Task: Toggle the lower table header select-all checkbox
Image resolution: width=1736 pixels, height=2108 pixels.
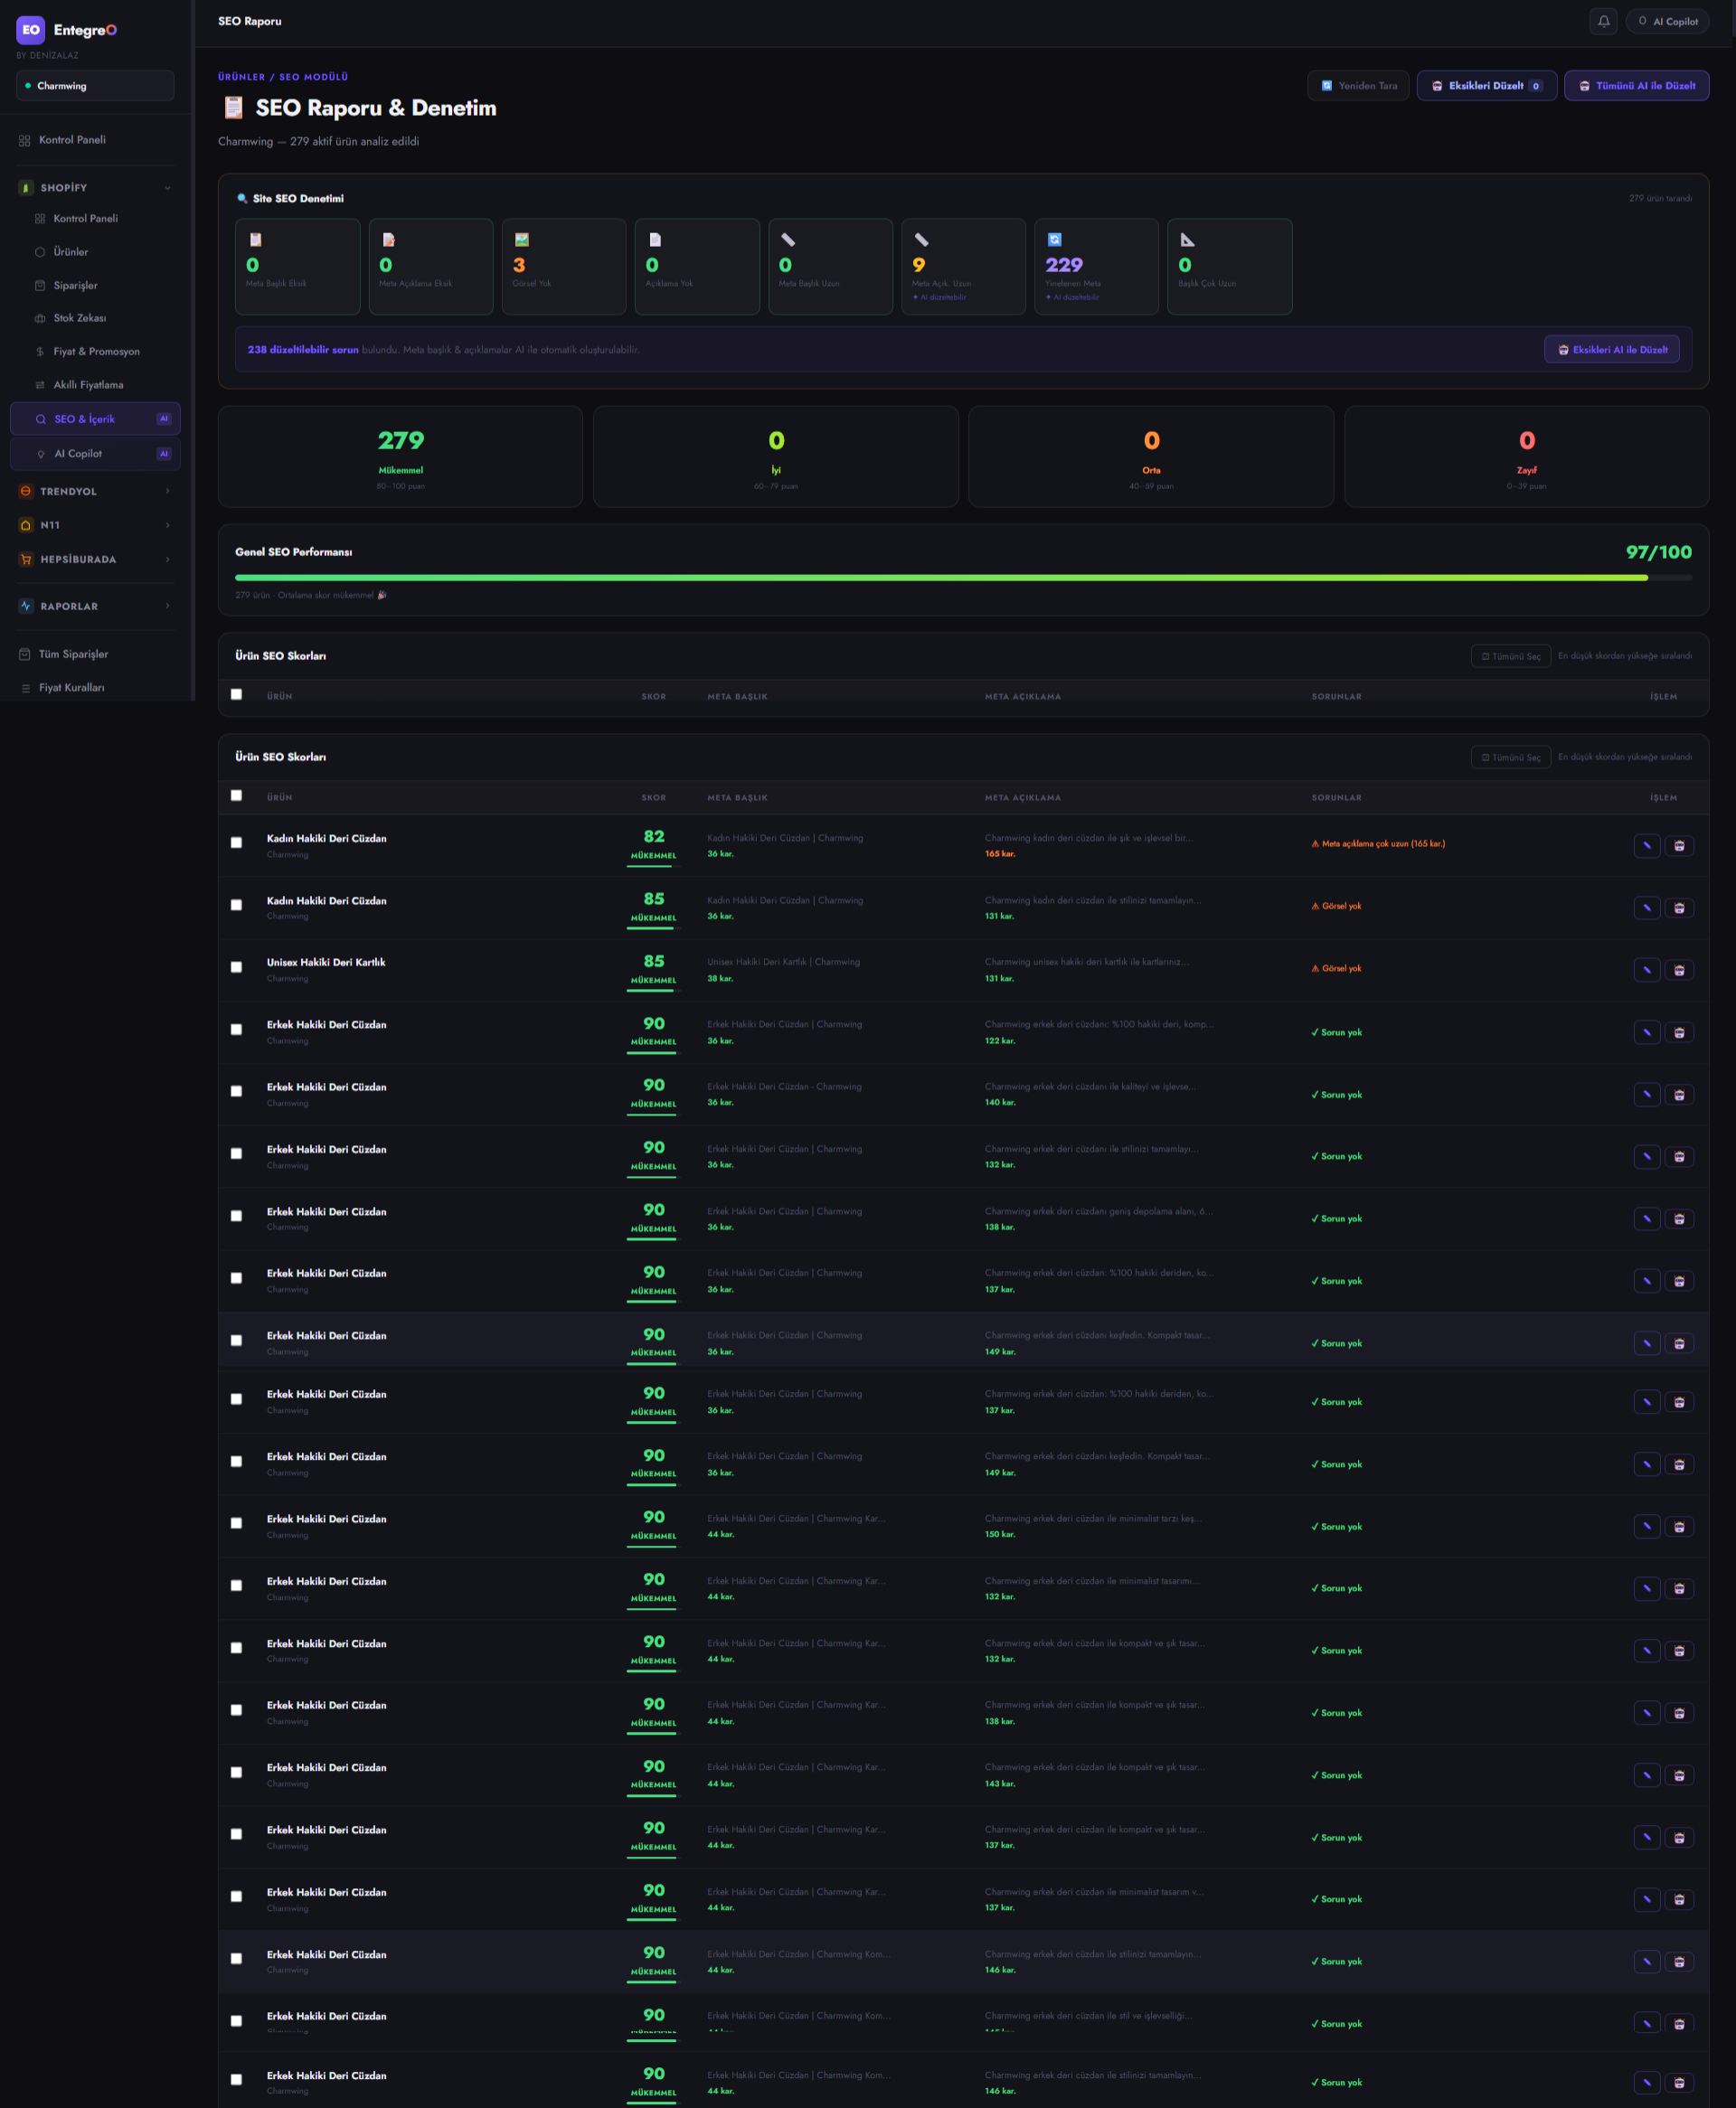Action: 236,795
